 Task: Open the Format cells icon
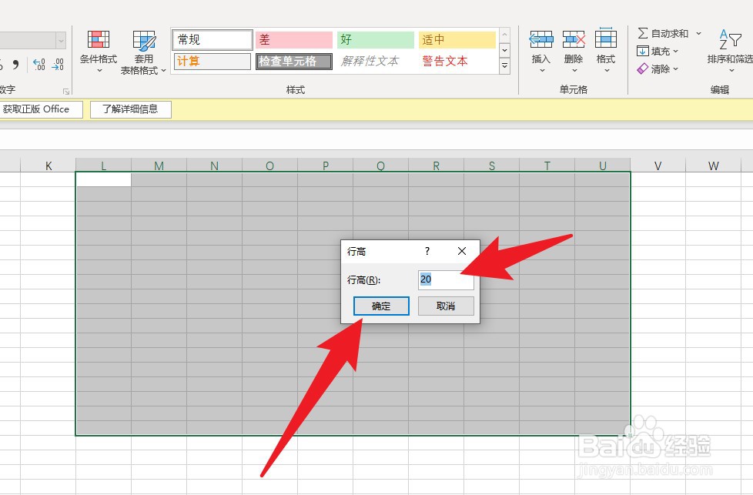[606, 38]
